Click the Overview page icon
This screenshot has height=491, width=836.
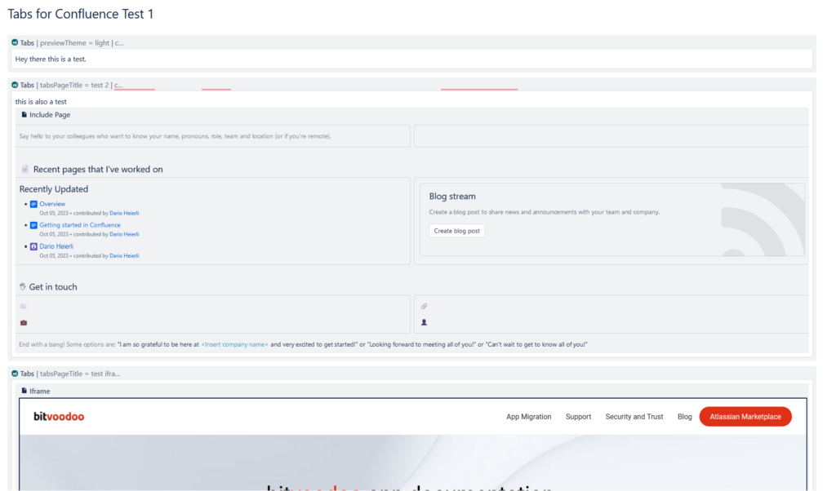pyautogui.click(x=33, y=204)
